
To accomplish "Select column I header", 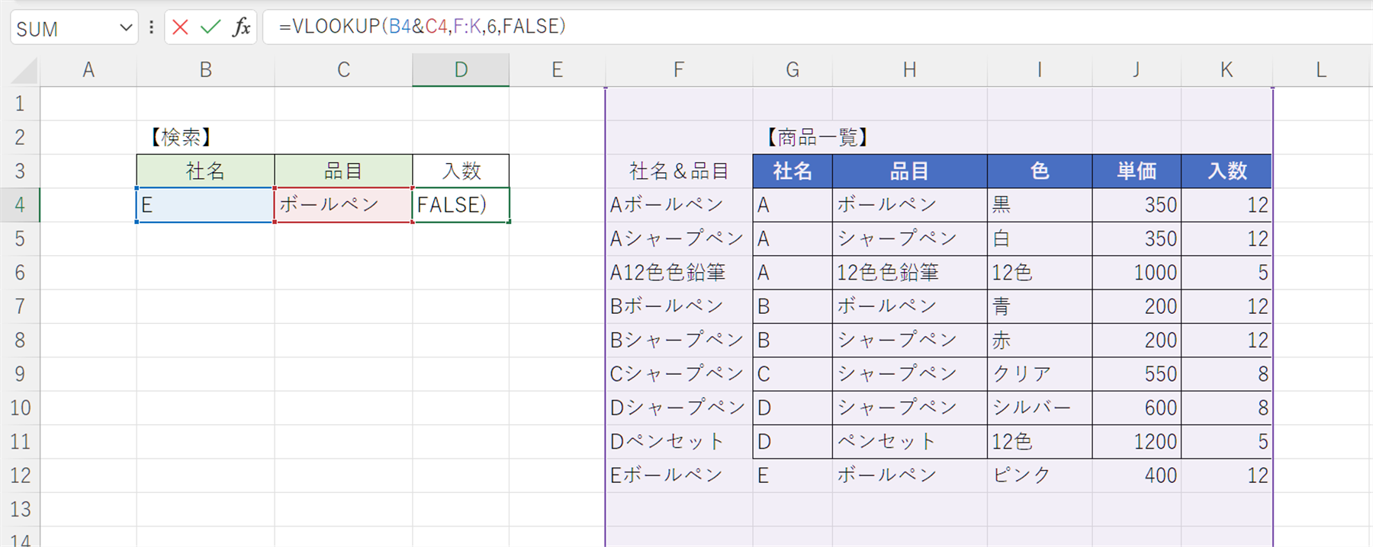I will (x=1040, y=70).
